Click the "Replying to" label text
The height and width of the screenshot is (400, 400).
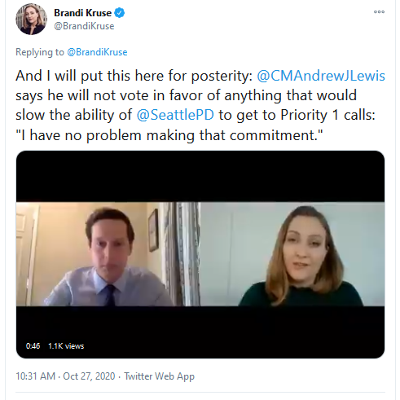40,52
